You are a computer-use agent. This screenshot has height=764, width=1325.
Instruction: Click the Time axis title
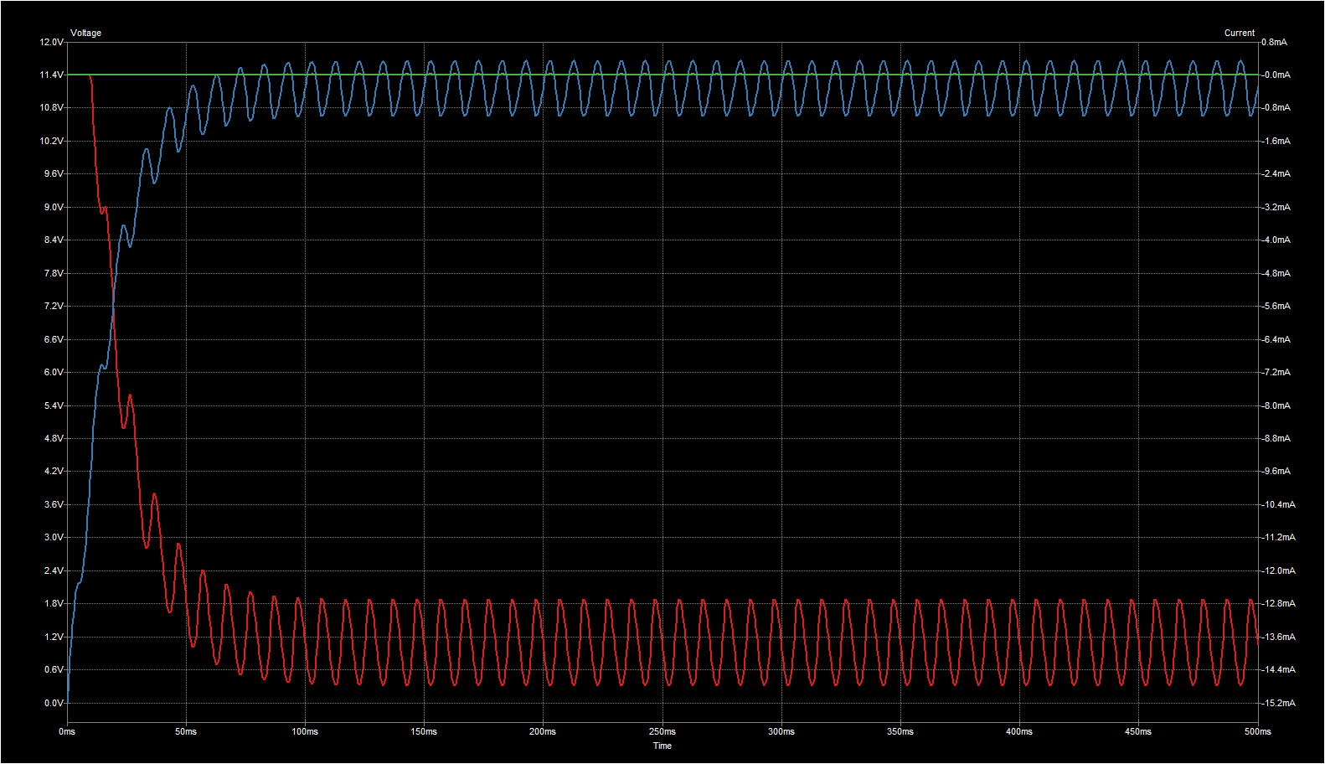[662, 746]
